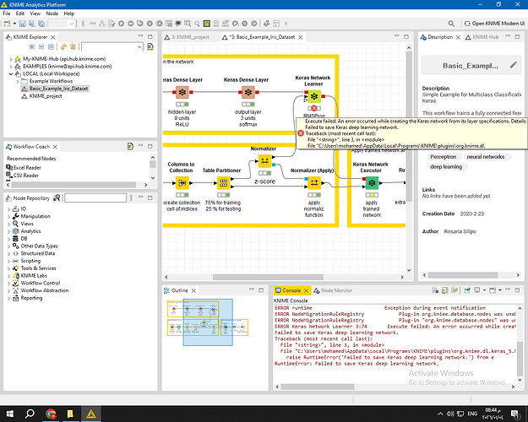Expand the Example Workflows folder

(x=17, y=81)
